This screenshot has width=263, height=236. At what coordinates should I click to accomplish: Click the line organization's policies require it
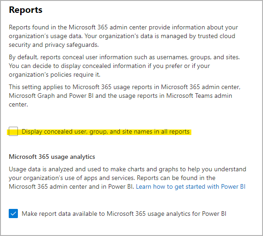(55, 75)
